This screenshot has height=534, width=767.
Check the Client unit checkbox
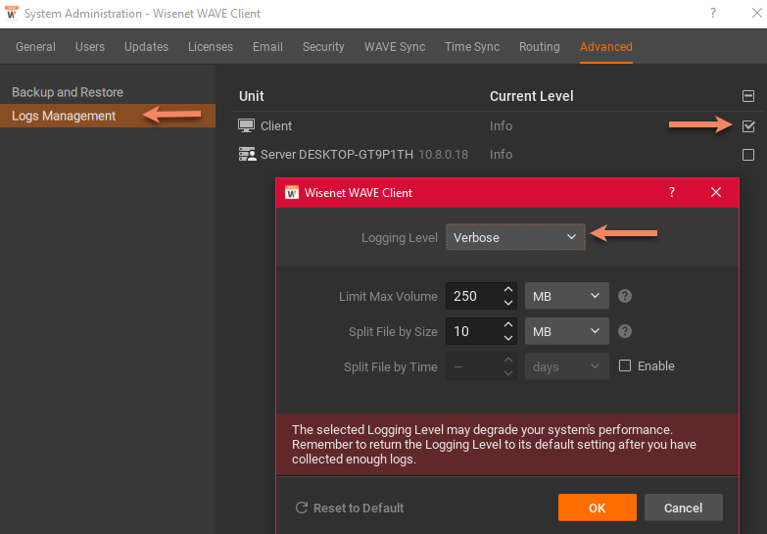pyautogui.click(x=748, y=126)
